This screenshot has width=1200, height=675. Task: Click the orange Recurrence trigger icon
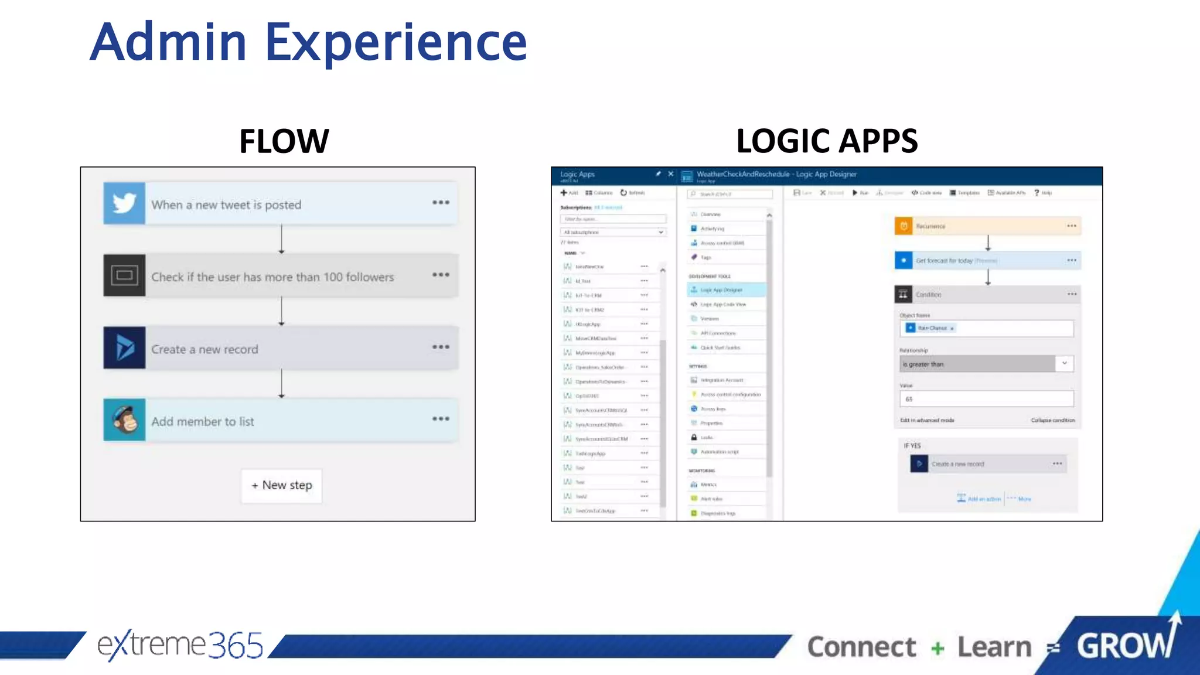[x=904, y=226]
